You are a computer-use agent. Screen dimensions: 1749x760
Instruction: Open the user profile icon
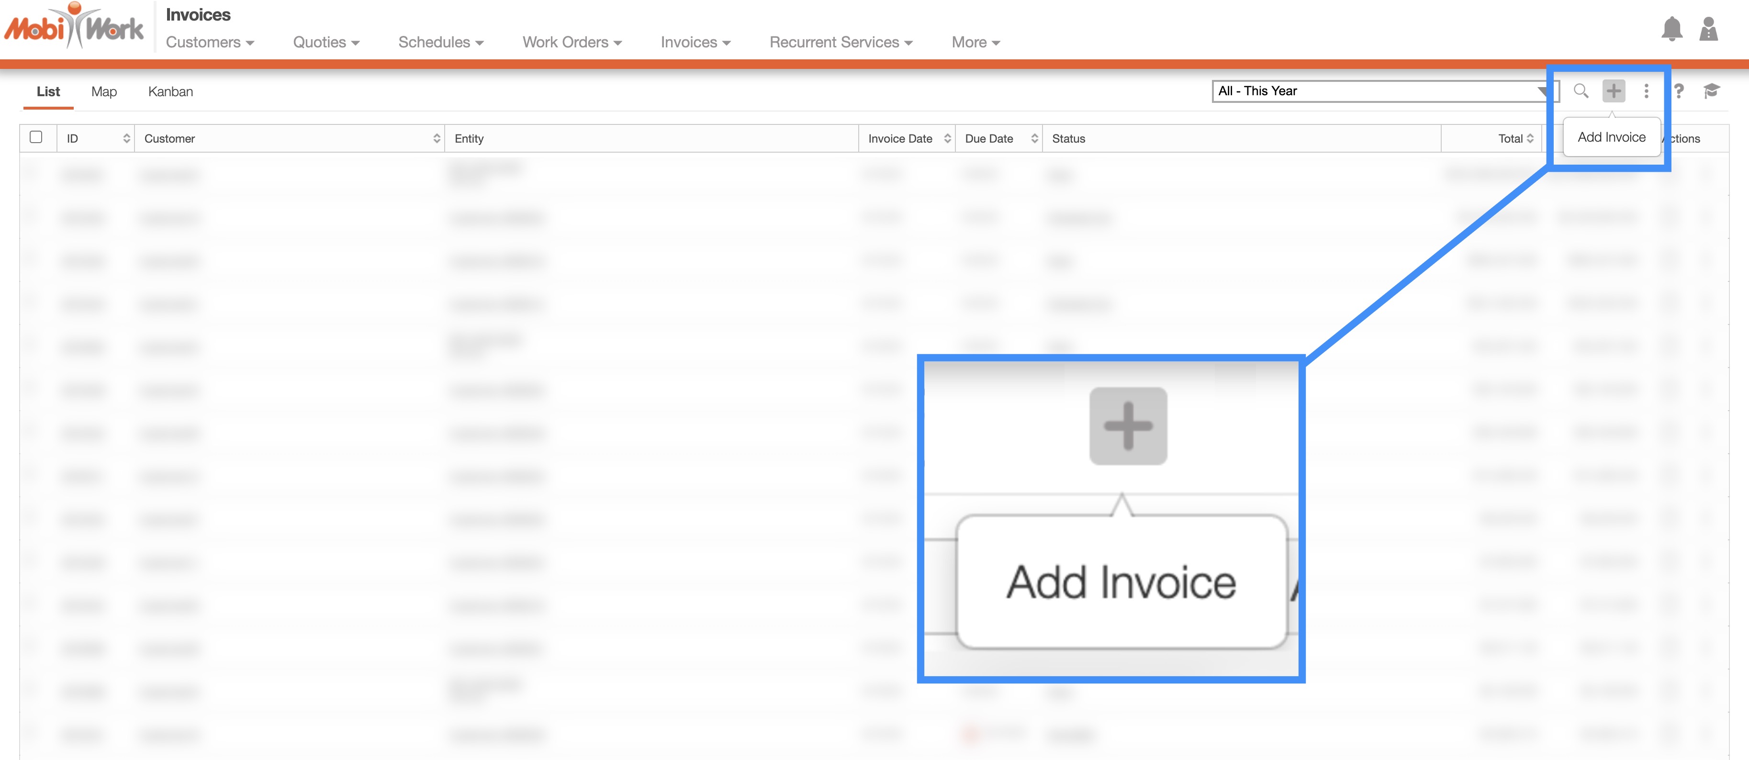1708,29
